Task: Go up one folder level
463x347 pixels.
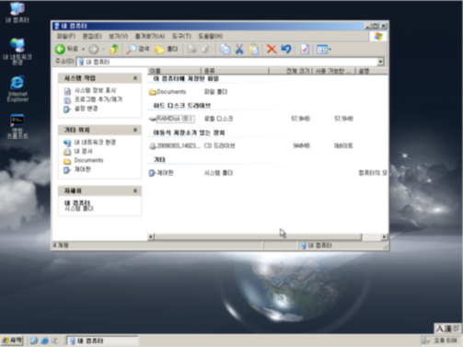Action: [x=114, y=49]
